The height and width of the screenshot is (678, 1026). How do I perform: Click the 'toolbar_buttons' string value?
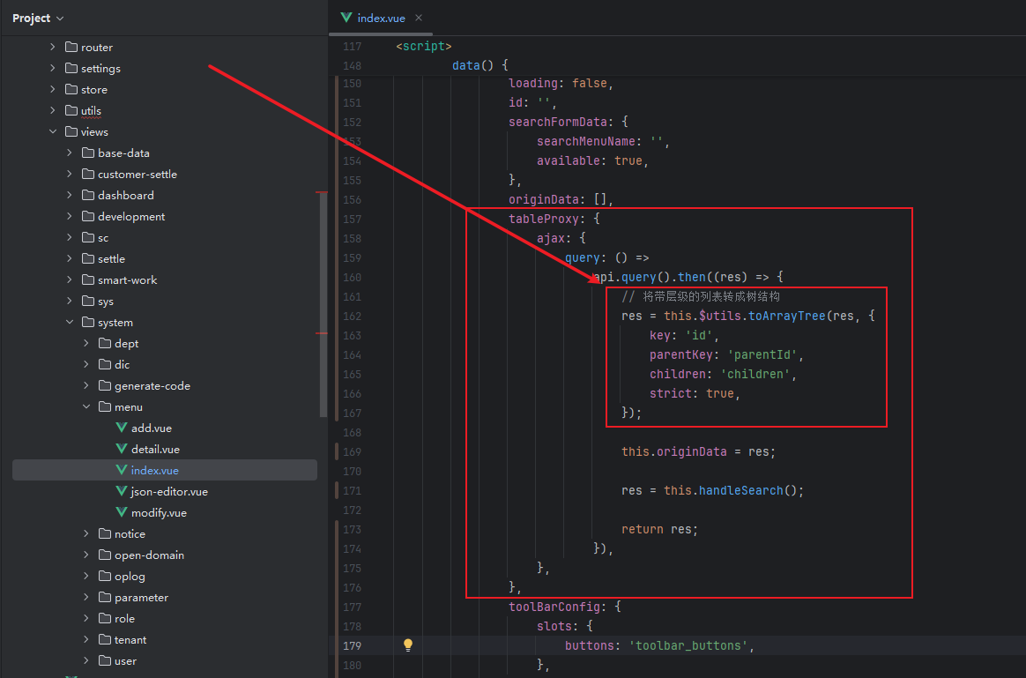[689, 645]
